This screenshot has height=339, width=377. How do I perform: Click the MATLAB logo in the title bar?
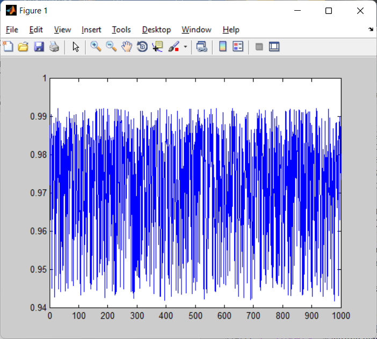tap(11, 11)
